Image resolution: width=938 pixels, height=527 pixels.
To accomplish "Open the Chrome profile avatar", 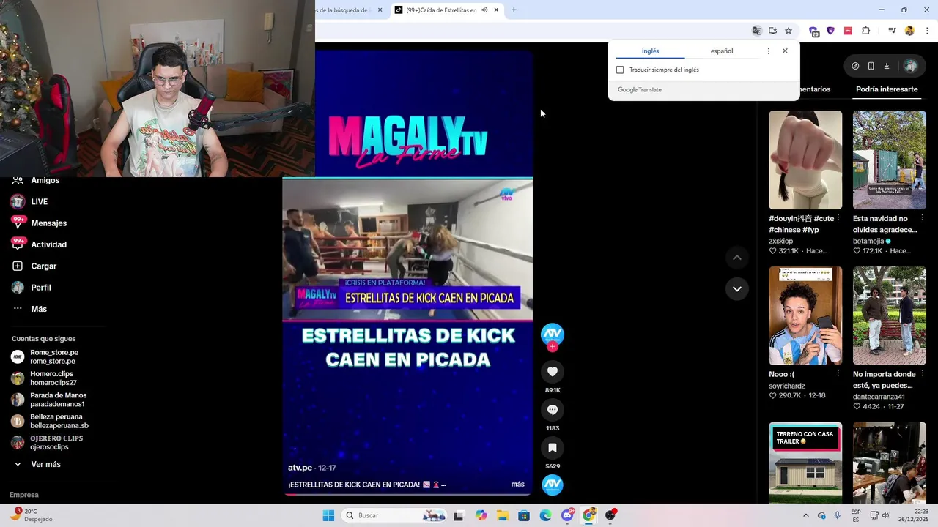I will pos(909,31).
